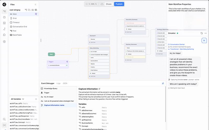
Task: Collapse the Files panel
Action: click(x=36, y=4)
